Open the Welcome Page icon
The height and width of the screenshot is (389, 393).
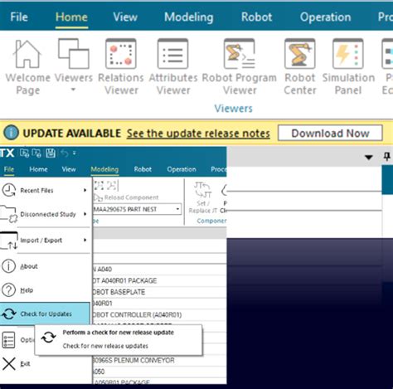coord(27,67)
